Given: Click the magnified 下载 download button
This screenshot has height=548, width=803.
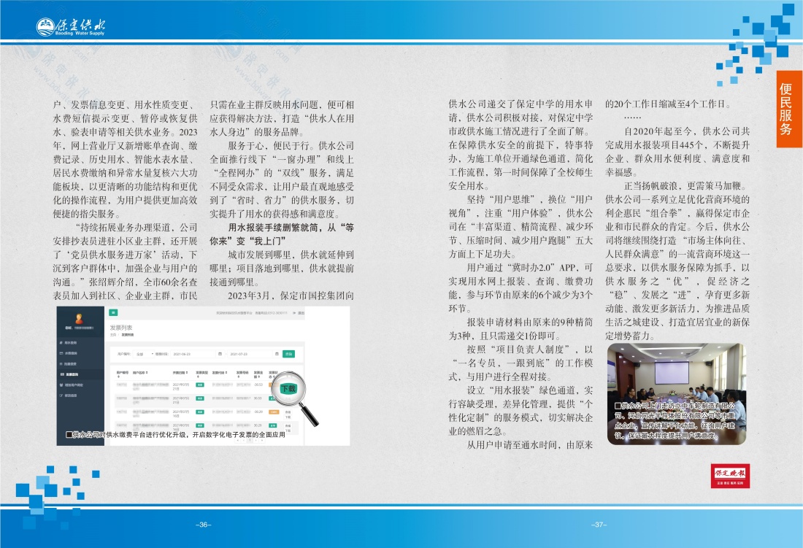Looking at the screenshot, I should pos(289,389).
